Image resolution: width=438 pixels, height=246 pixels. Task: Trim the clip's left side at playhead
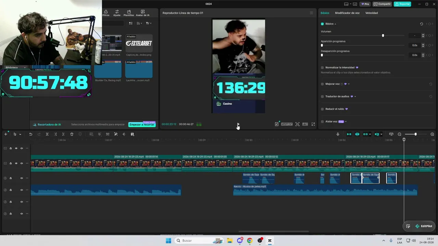tap(55, 134)
